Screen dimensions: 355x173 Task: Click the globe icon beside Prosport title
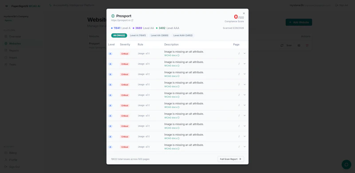click(x=113, y=16)
